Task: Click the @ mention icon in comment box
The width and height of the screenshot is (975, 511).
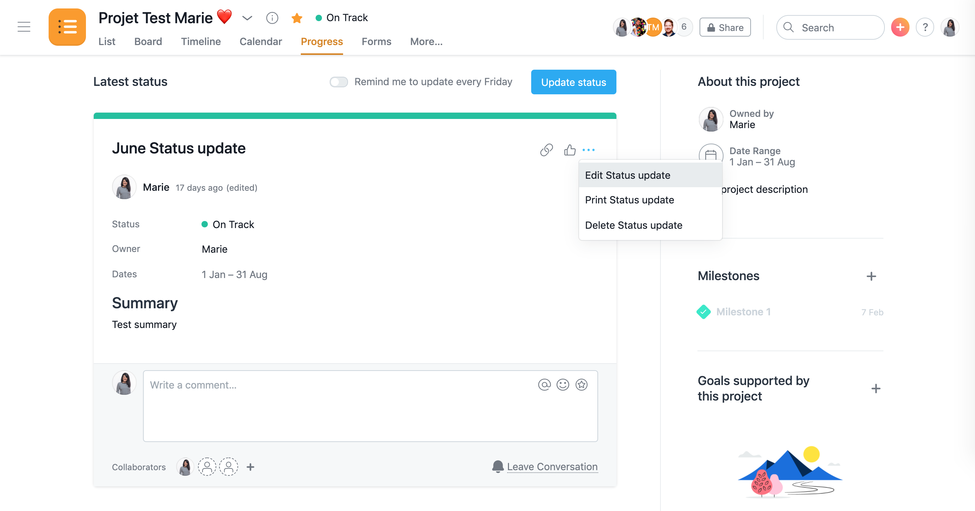Action: pyautogui.click(x=544, y=385)
